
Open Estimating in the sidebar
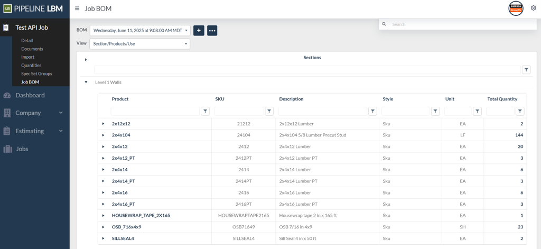click(x=34, y=131)
